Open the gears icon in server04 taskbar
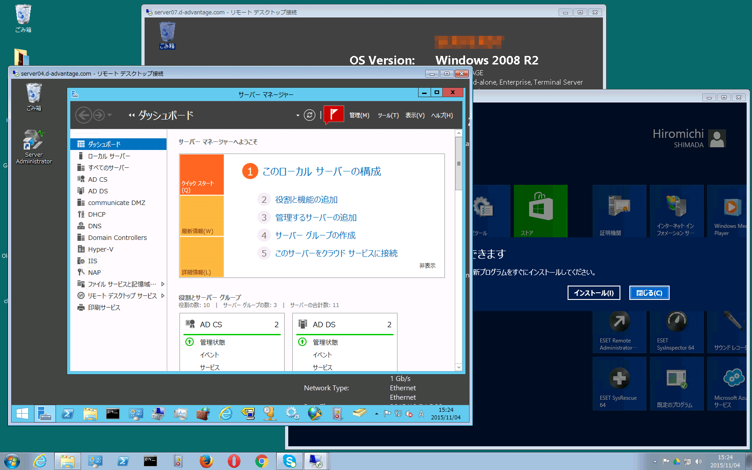 coord(293,414)
